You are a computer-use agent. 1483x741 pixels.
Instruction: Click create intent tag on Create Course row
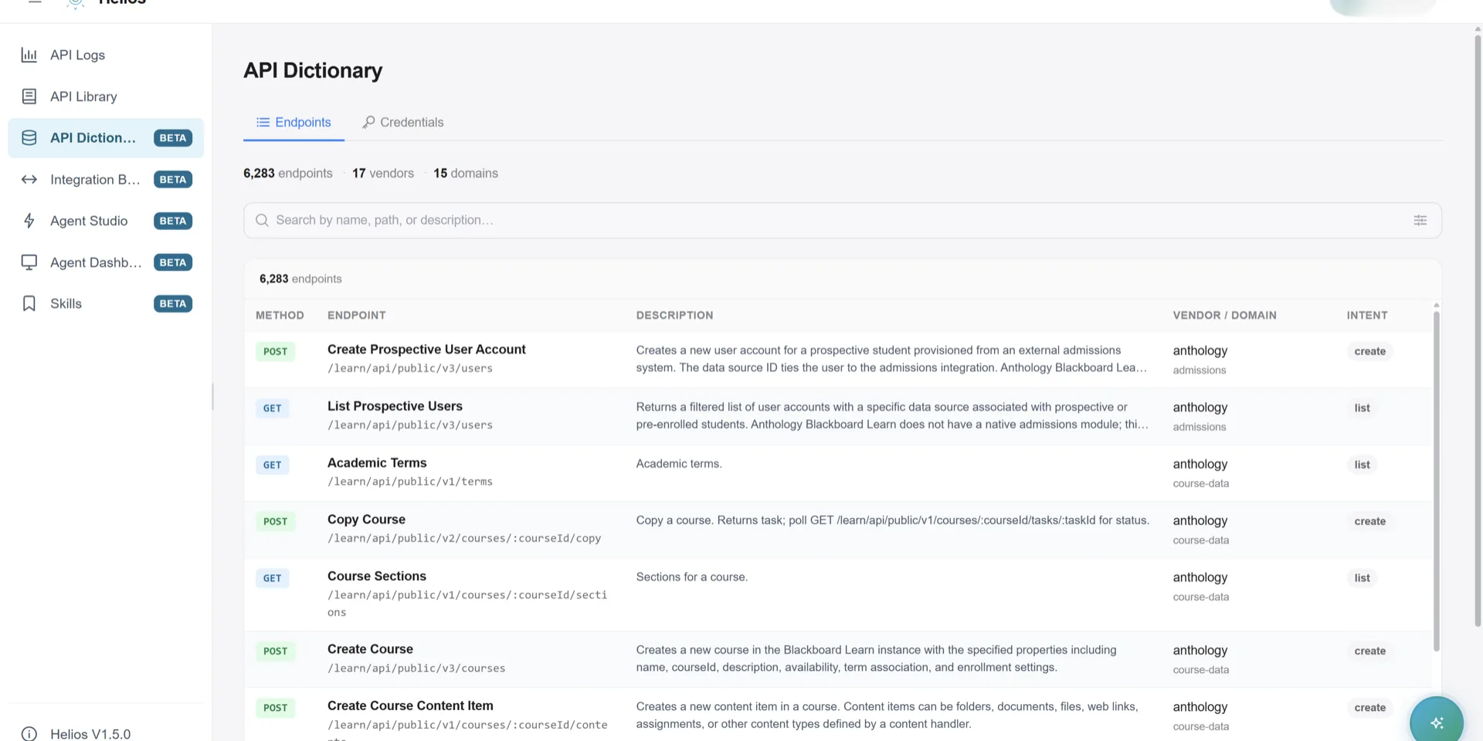point(1369,651)
